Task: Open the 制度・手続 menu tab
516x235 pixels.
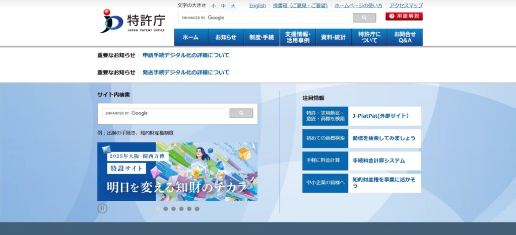Action: (262, 37)
